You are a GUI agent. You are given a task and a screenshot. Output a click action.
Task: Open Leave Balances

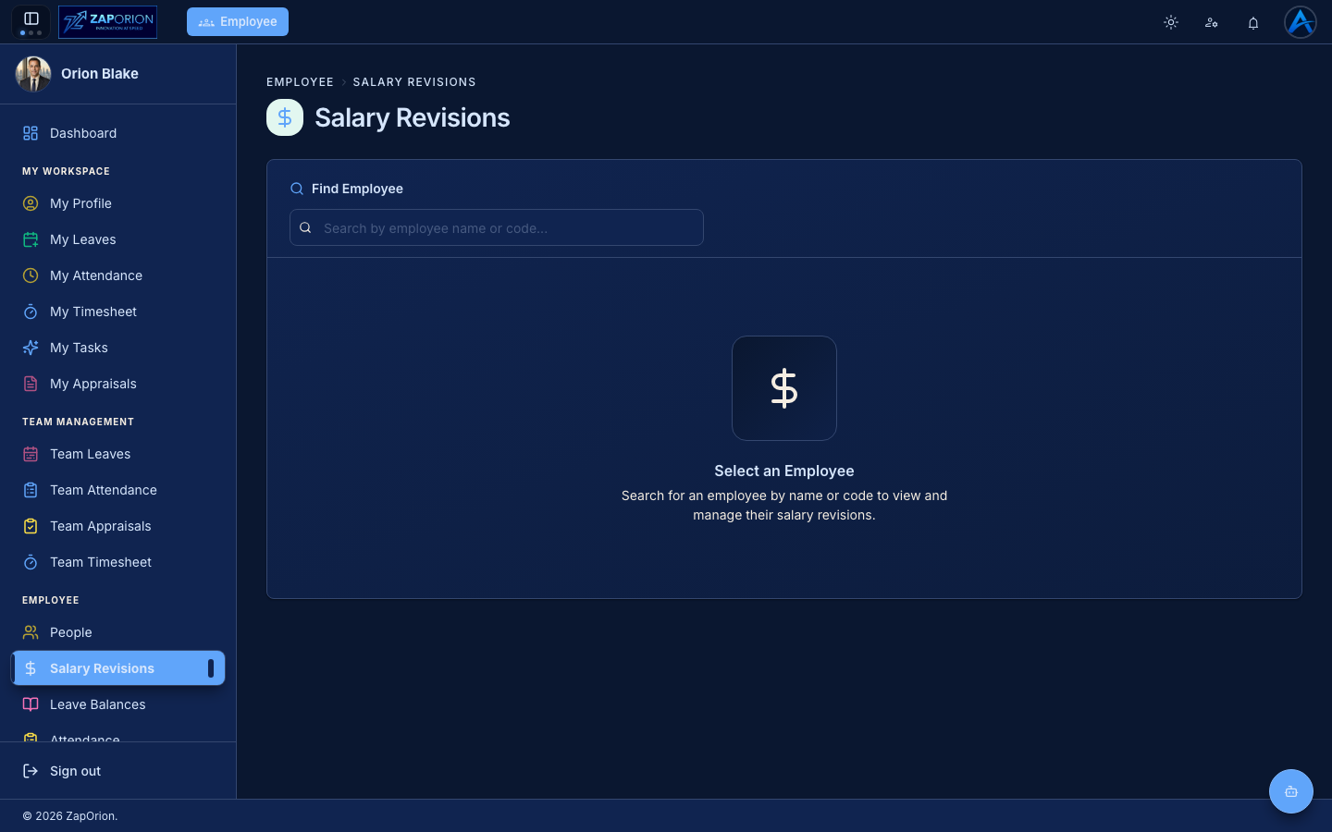[117, 704]
